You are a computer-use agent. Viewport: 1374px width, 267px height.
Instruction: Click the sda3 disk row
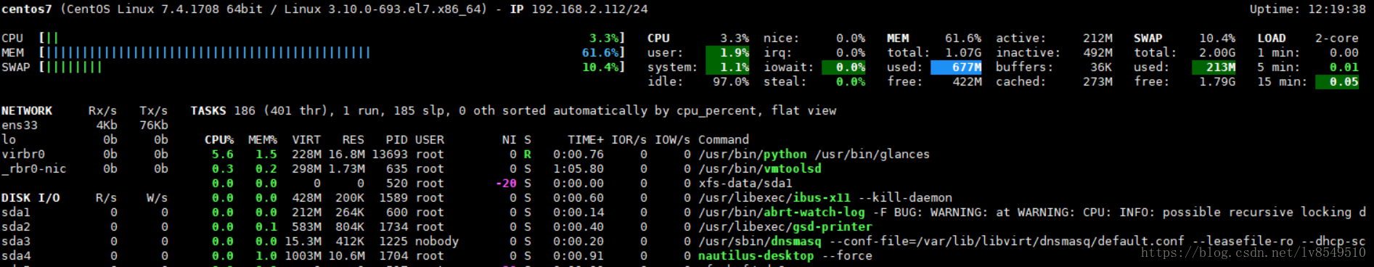[x=85, y=241]
